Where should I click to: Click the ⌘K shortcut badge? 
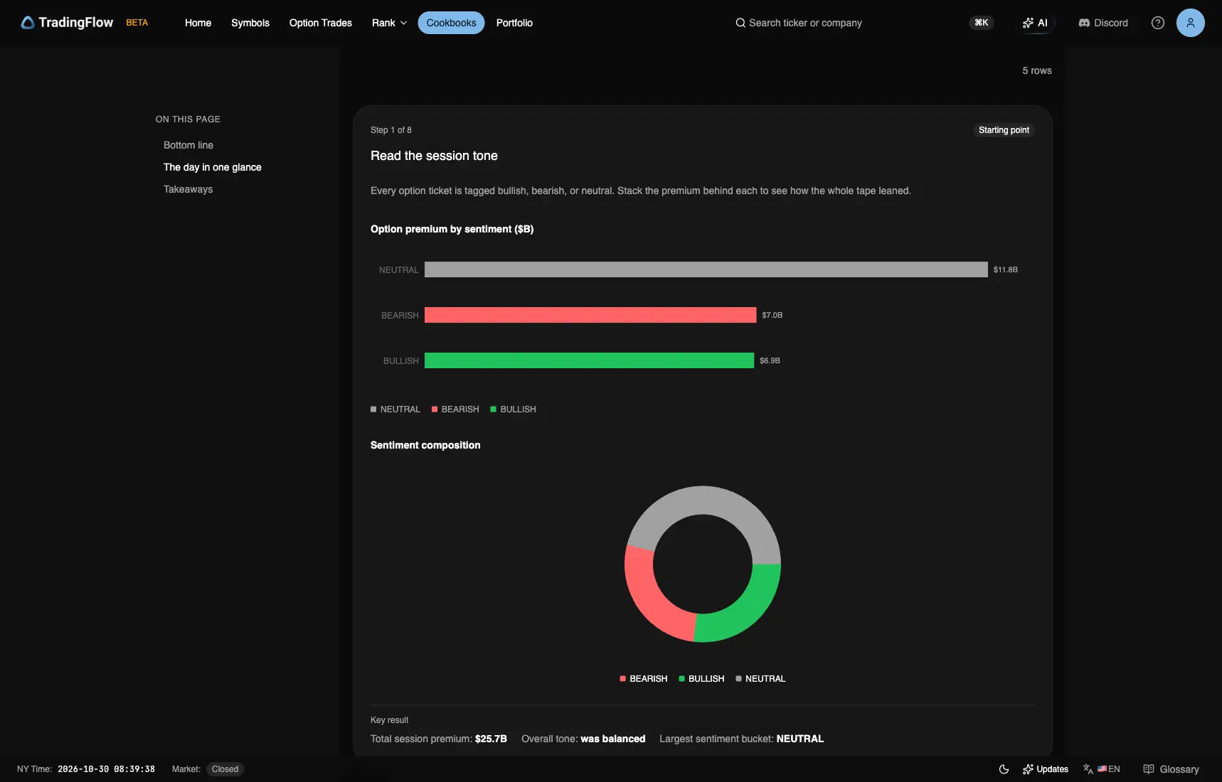[x=982, y=23]
